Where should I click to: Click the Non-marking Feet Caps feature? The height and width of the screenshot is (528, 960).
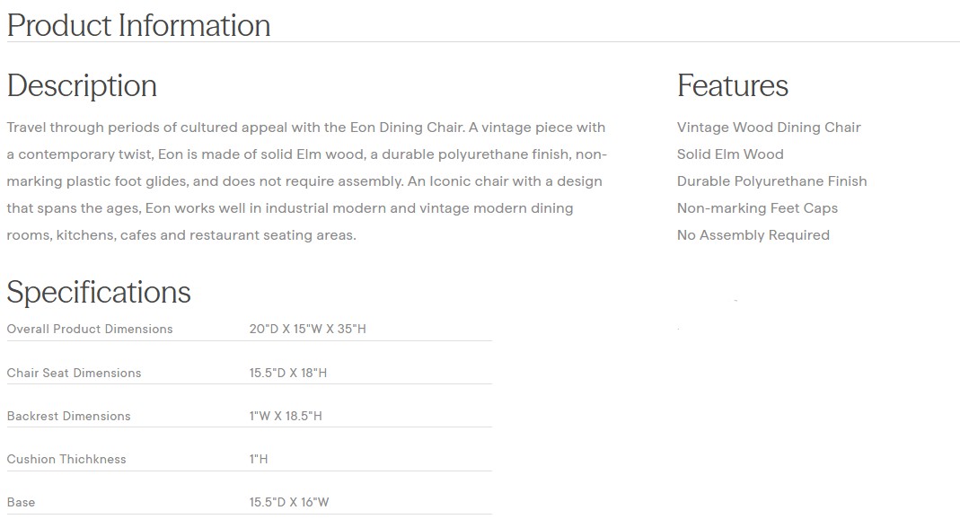(x=757, y=208)
